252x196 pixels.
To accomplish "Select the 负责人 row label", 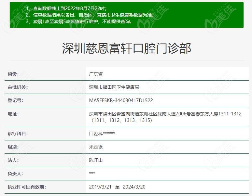I will coord(16,174).
